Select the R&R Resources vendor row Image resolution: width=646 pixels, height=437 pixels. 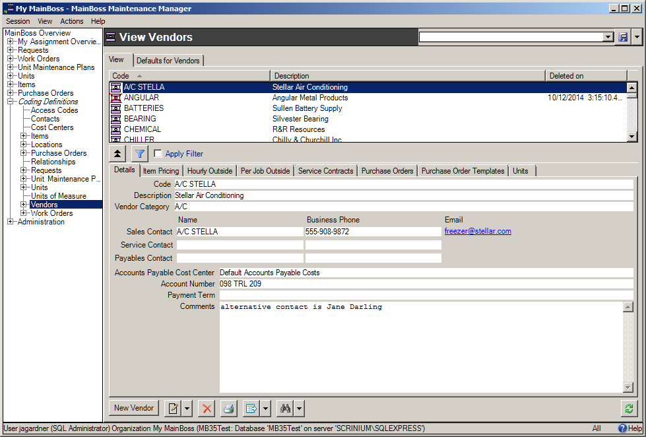tap(368, 129)
